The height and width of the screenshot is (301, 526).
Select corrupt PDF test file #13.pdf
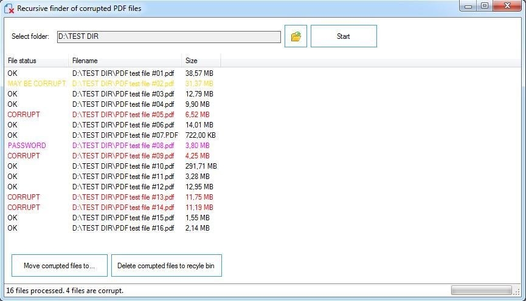(x=123, y=197)
